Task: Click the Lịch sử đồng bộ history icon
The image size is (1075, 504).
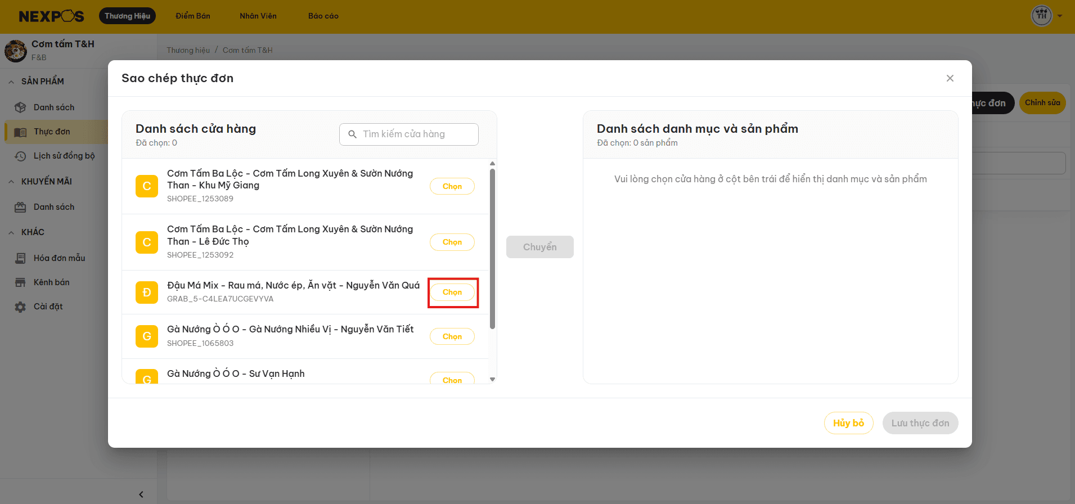Action: point(20,156)
